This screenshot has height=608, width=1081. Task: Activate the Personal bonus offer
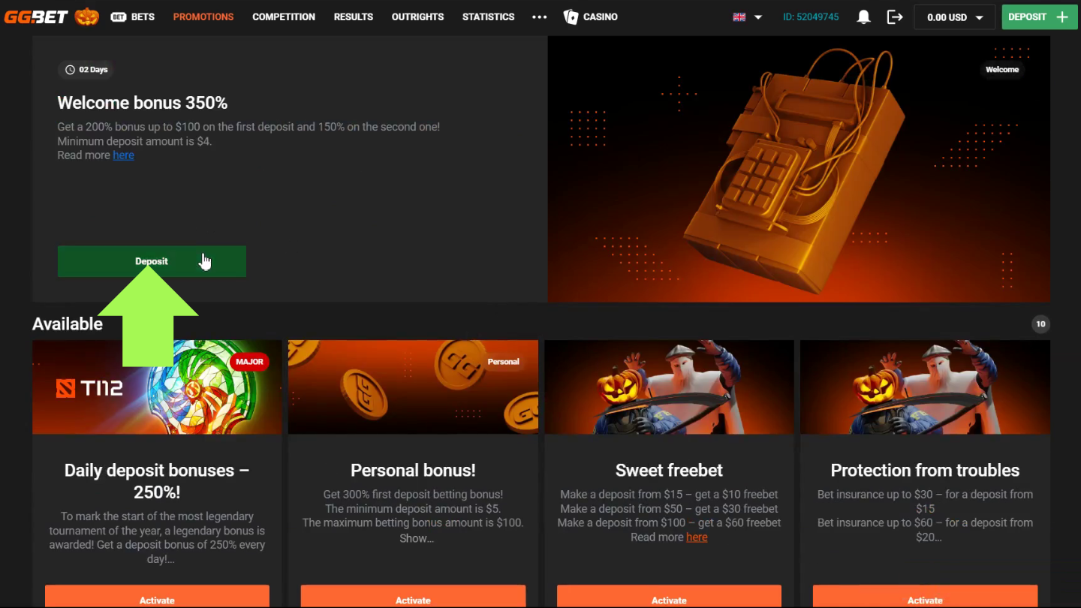click(413, 597)
